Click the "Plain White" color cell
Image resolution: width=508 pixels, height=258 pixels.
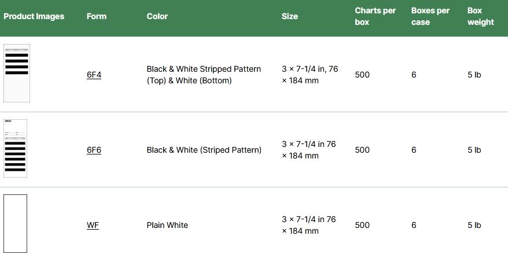[x=167, y=225]
